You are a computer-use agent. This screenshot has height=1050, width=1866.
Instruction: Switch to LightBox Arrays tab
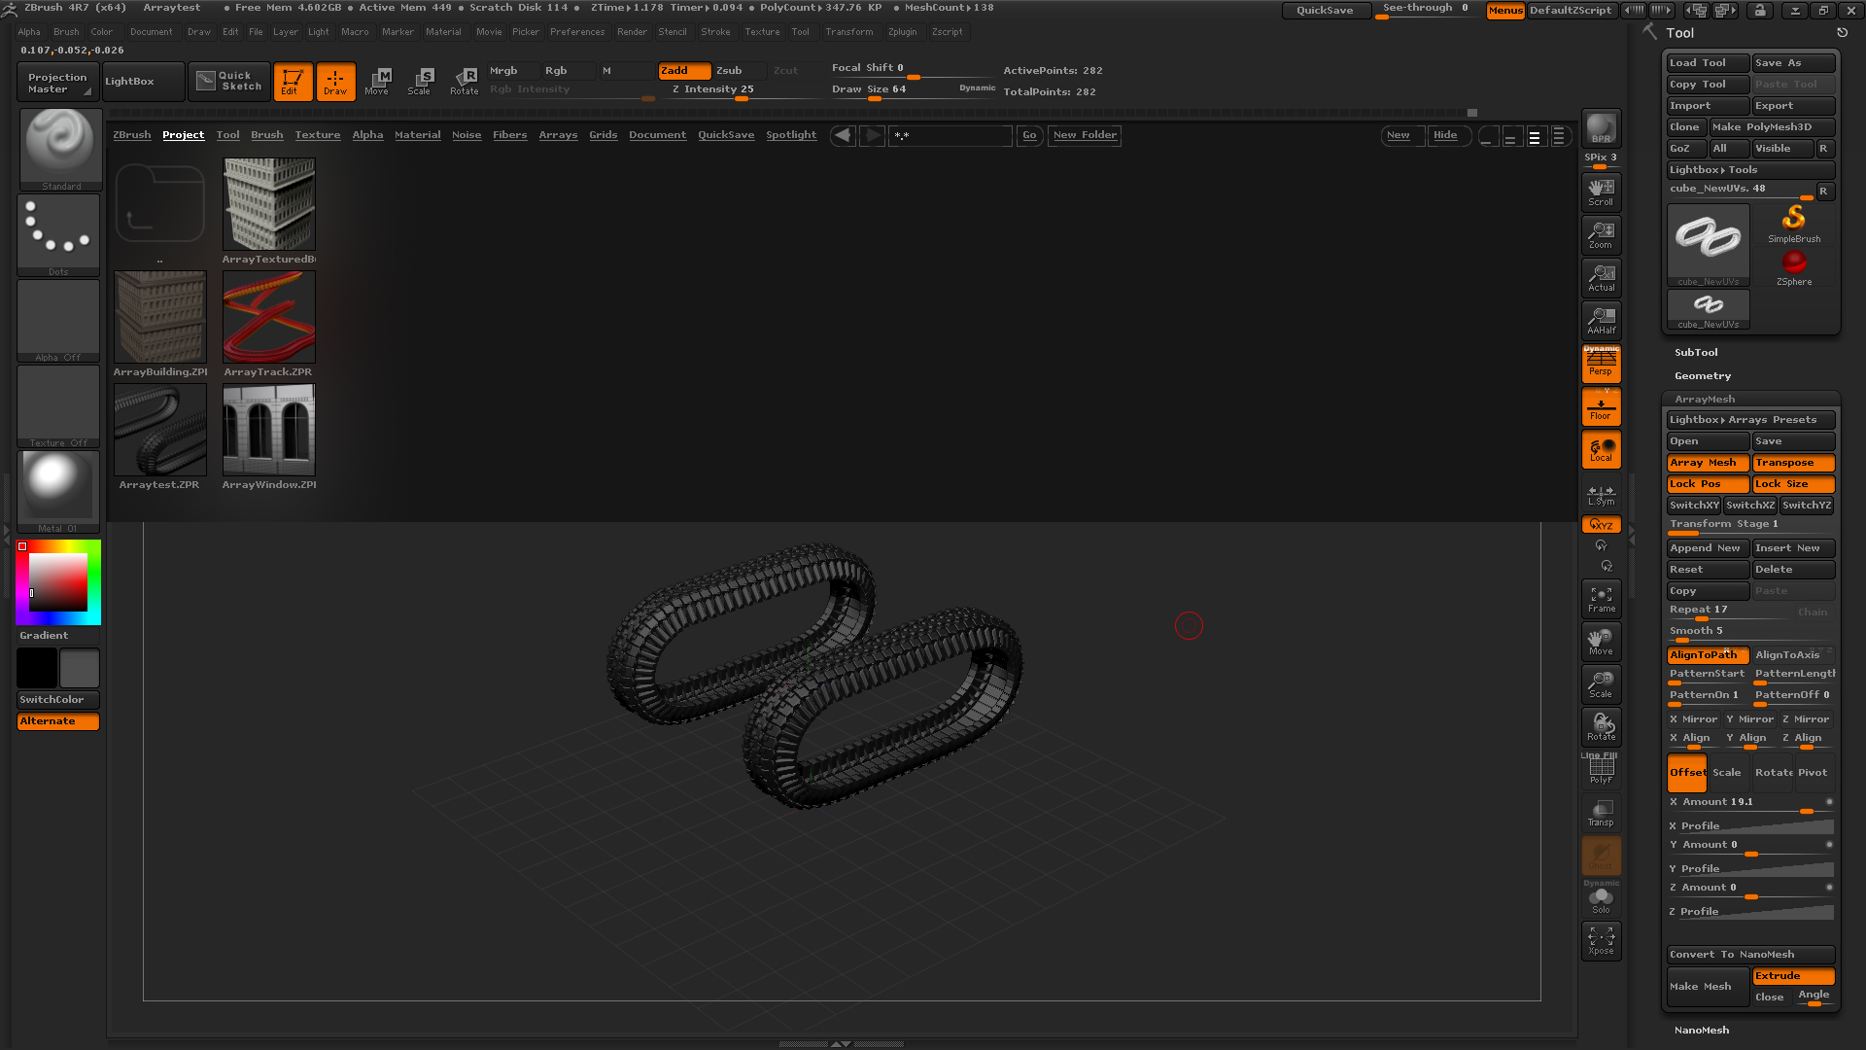[558, 135]
